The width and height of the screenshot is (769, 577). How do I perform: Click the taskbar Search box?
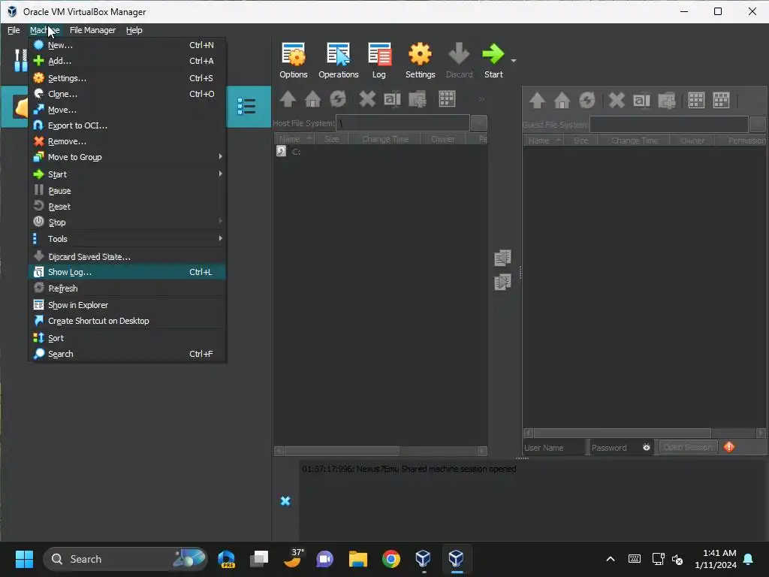click(125, 559)
